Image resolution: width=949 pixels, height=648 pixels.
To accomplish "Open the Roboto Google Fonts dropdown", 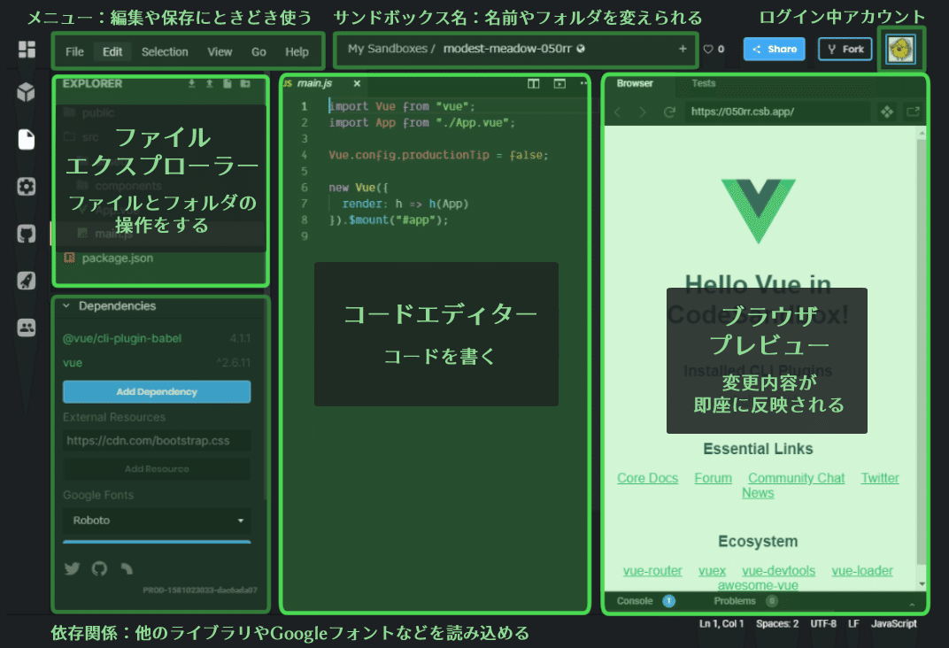I will pos(156,521).
